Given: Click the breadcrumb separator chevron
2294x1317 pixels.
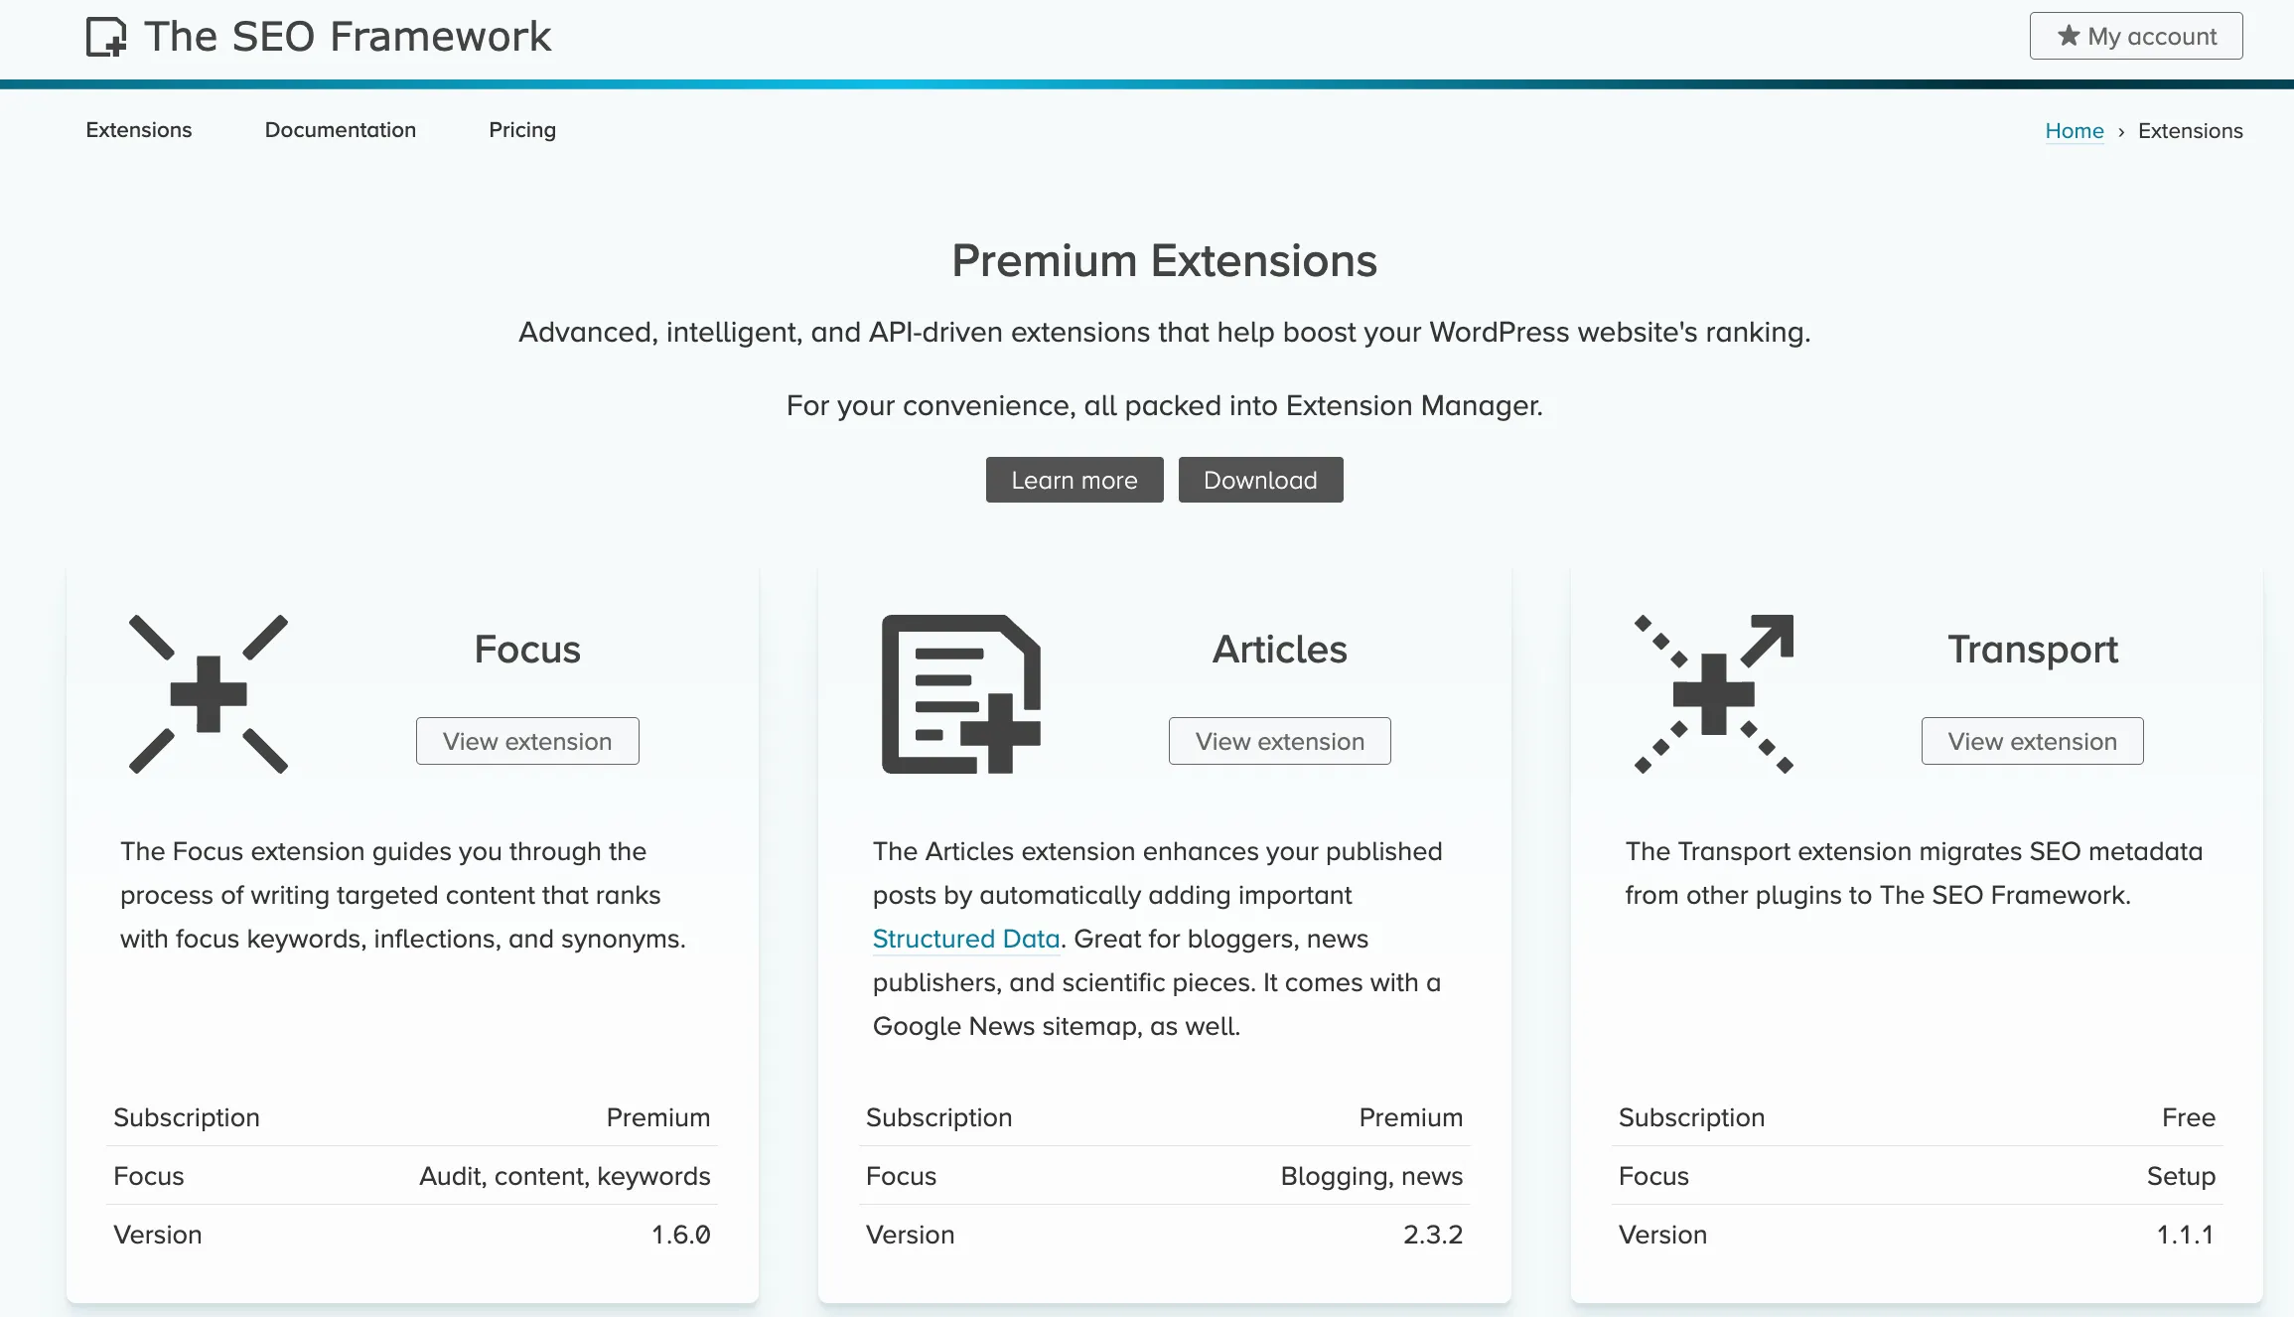Looking at the screenshot, I should tap(2122, 131).
